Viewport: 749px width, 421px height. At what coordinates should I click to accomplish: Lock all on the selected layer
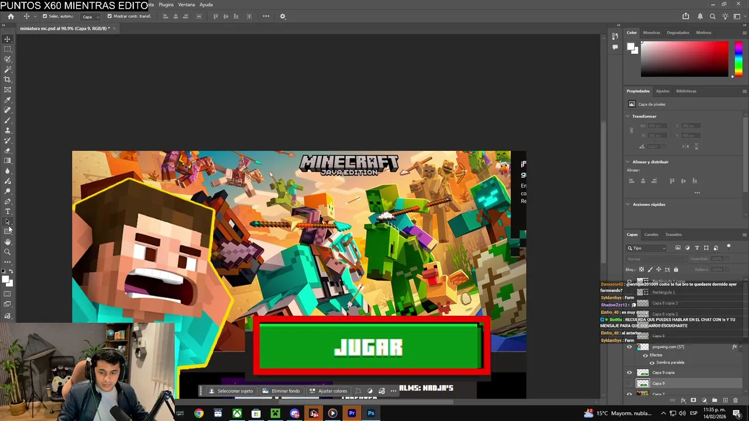coord(676,270)
